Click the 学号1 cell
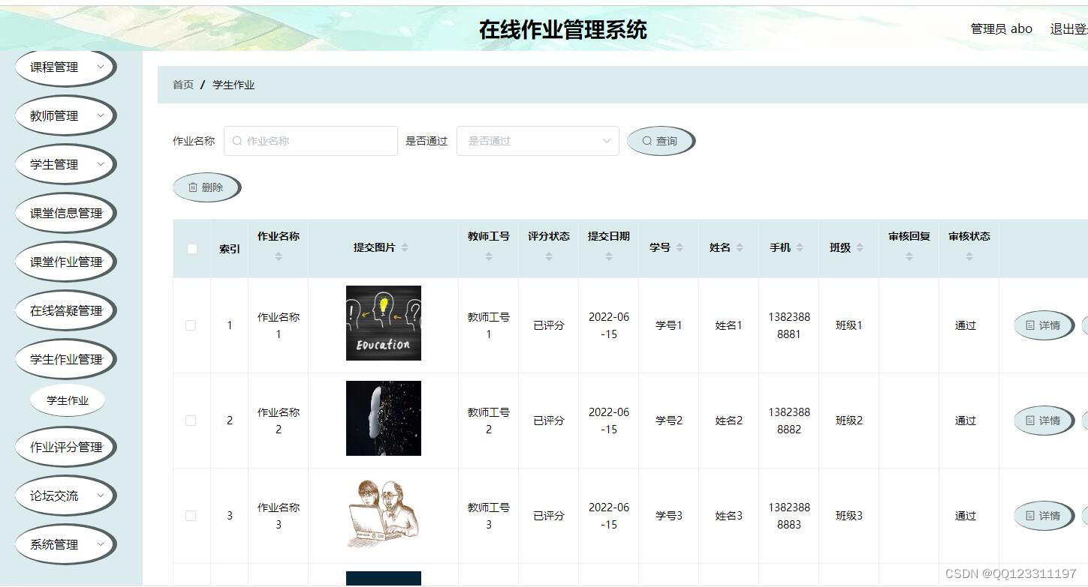 point(669,325)
